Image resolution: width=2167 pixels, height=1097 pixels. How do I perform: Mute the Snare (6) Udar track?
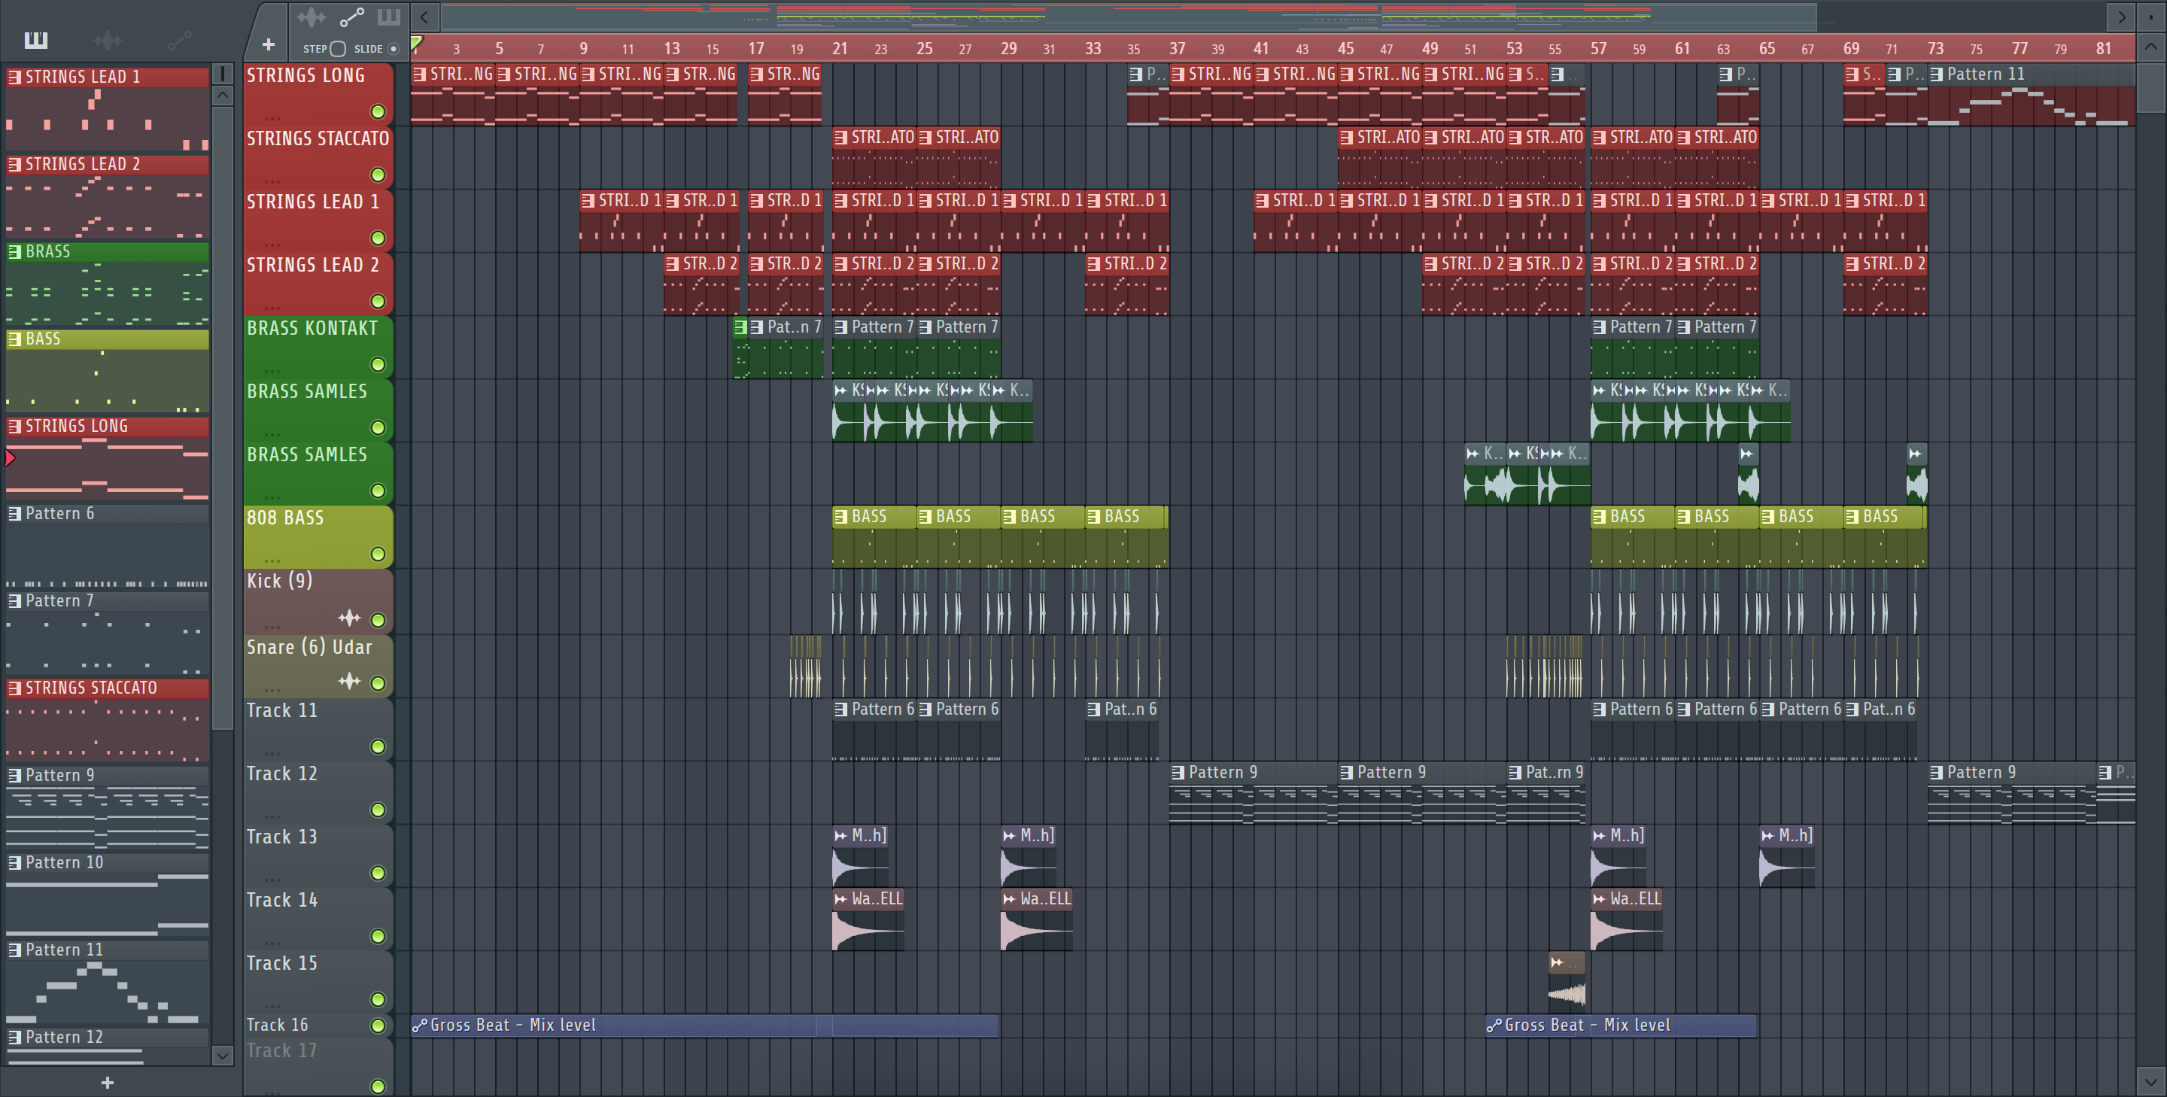point(378,683)
